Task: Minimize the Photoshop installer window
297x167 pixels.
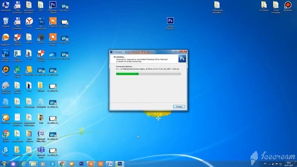Action: [173, 51]
